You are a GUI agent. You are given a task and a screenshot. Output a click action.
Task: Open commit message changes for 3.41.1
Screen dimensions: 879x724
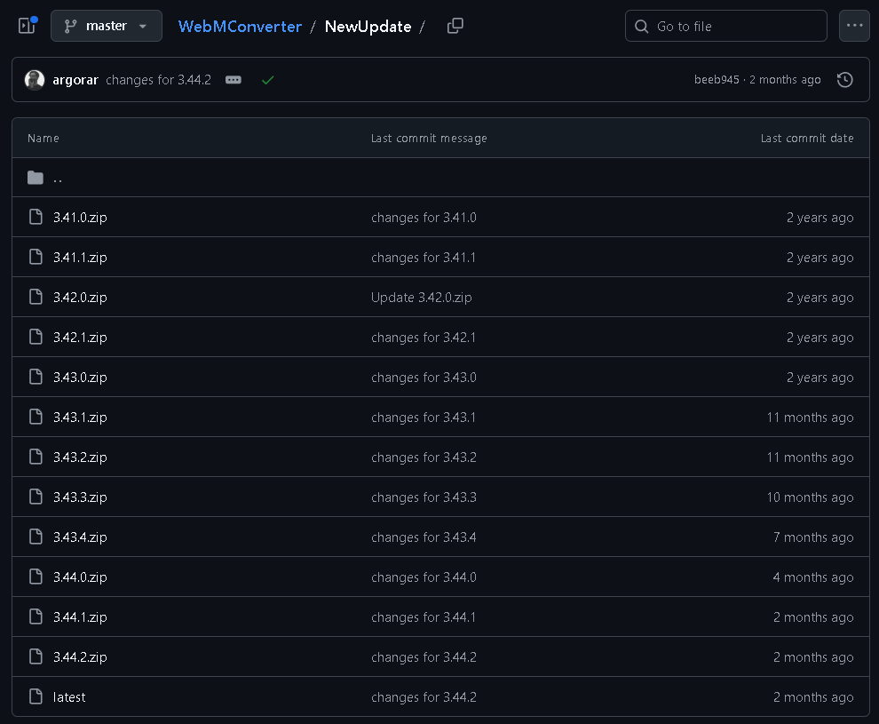(424, 258)
